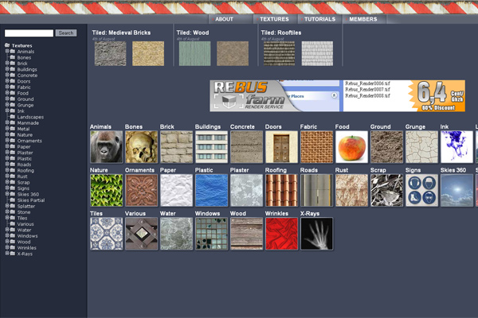The image size is (478, 318).
Task: Open the Ornaments category thumbnail
Action: (142, 191)
